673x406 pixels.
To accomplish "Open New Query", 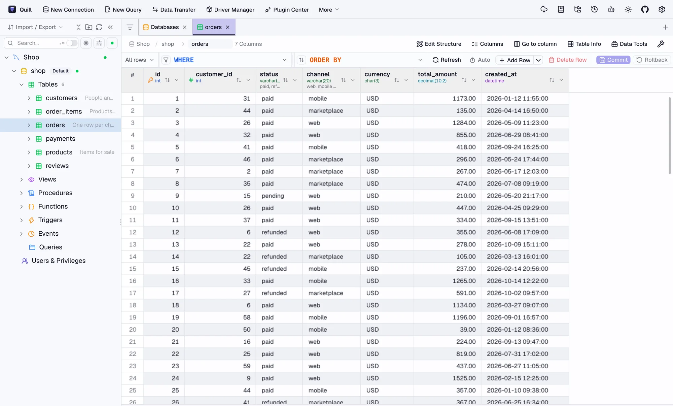I will pyautogui.click(x=123, y=10).
